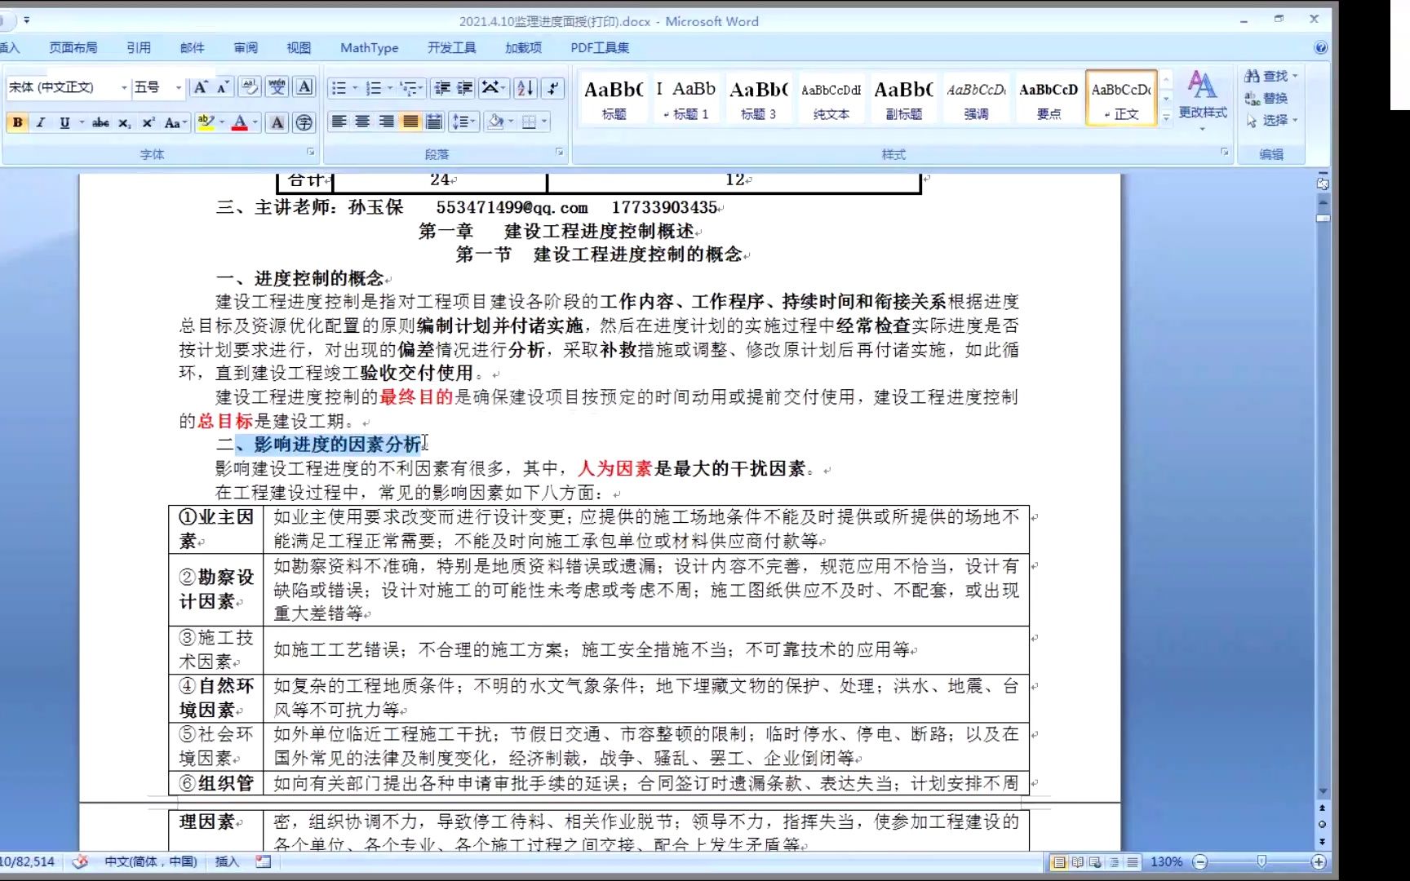Open the numbering list dropdown arrow
Viewport: 1410px width, 881px height.
[390, 87]
